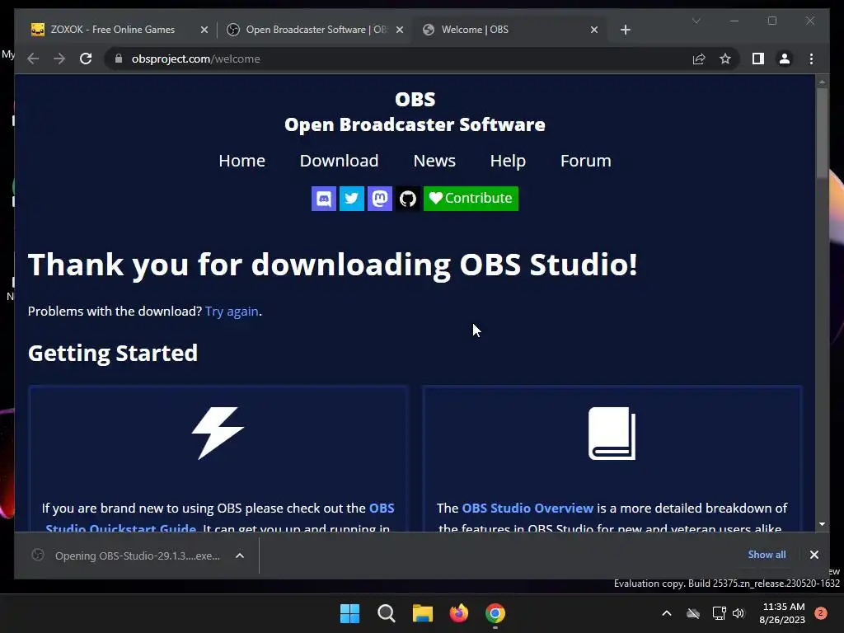Close the ZOXOK tab
The image size is (844, 633).
click(204, 30)
